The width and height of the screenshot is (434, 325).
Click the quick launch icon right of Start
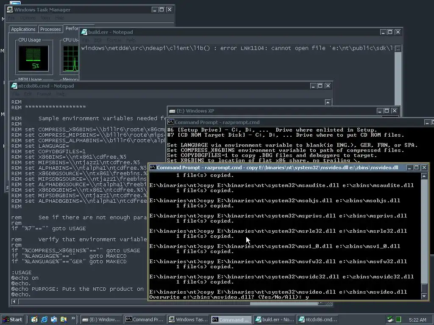[x=34, y=319]
